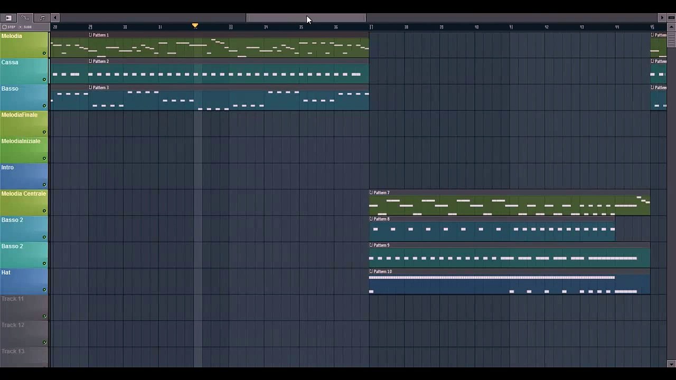Image resolution: width=676 pixels, height=380 pixels.
Task: Open Pattern 3 clip menu at bar 29
Action: click(x=90, y=88)
